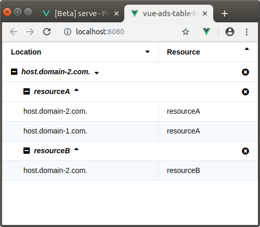
Task: Select the host.domain-1.com. table row
Action: coord(130,131)
